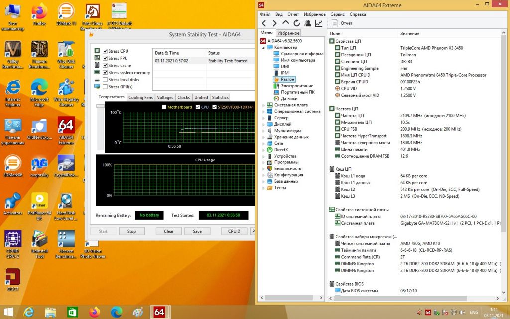
Task: Enable Stress GPU(s) checkbox
Action: coord(105,87)
